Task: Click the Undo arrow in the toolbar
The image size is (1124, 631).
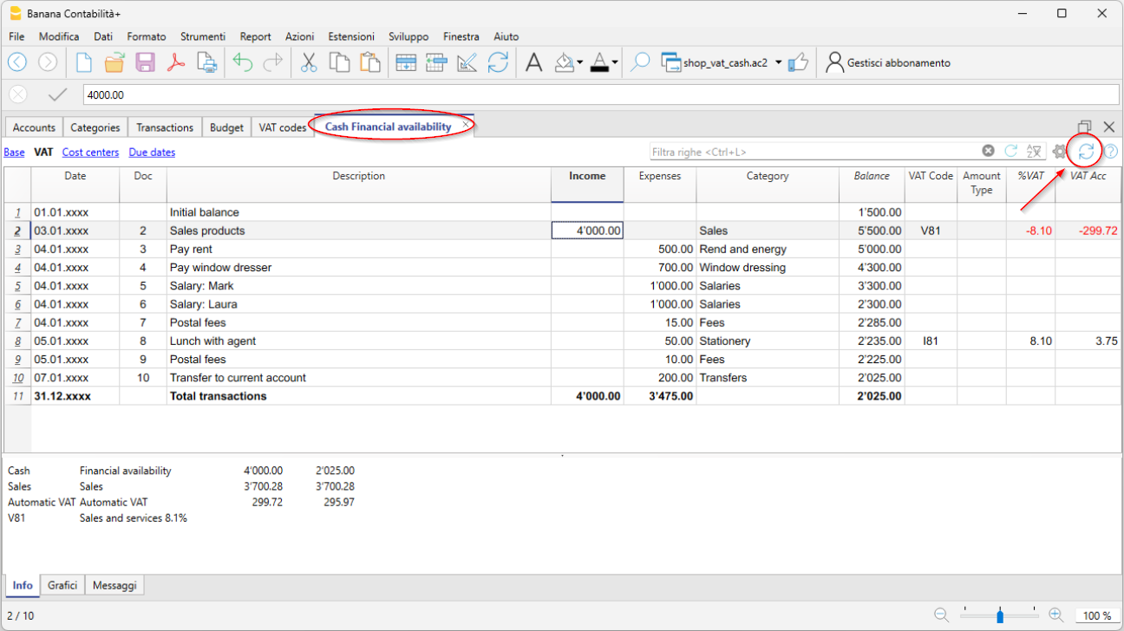Action: coord(243,62)
